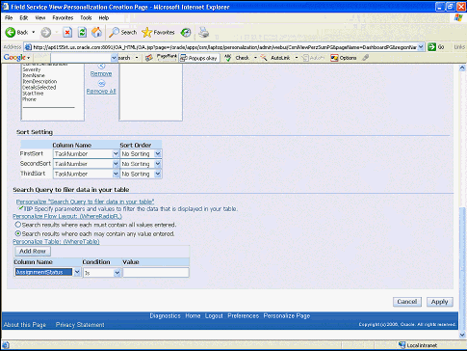
Task: Click the Cancel button
Action: 407,302
